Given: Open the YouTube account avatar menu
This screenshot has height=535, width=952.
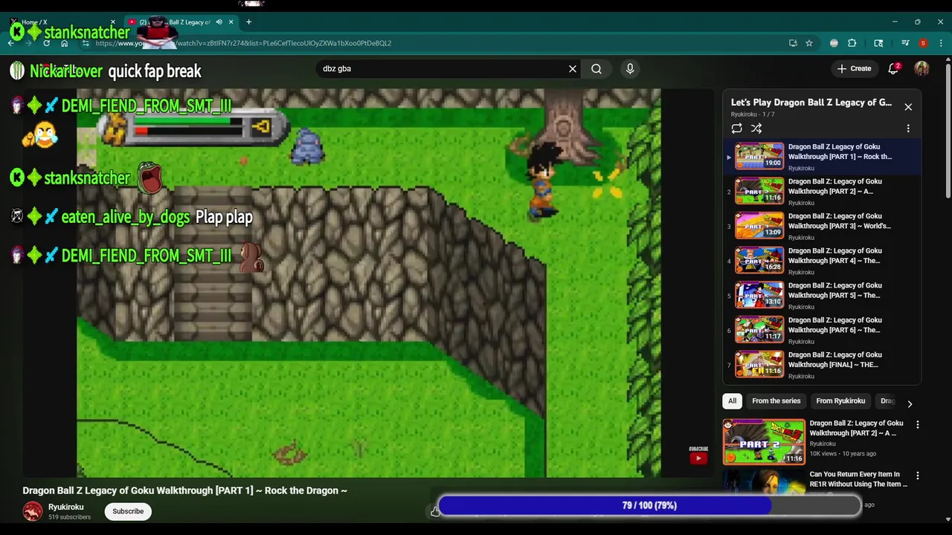Looking at the screenshot, I should click(x=922, y=68).
